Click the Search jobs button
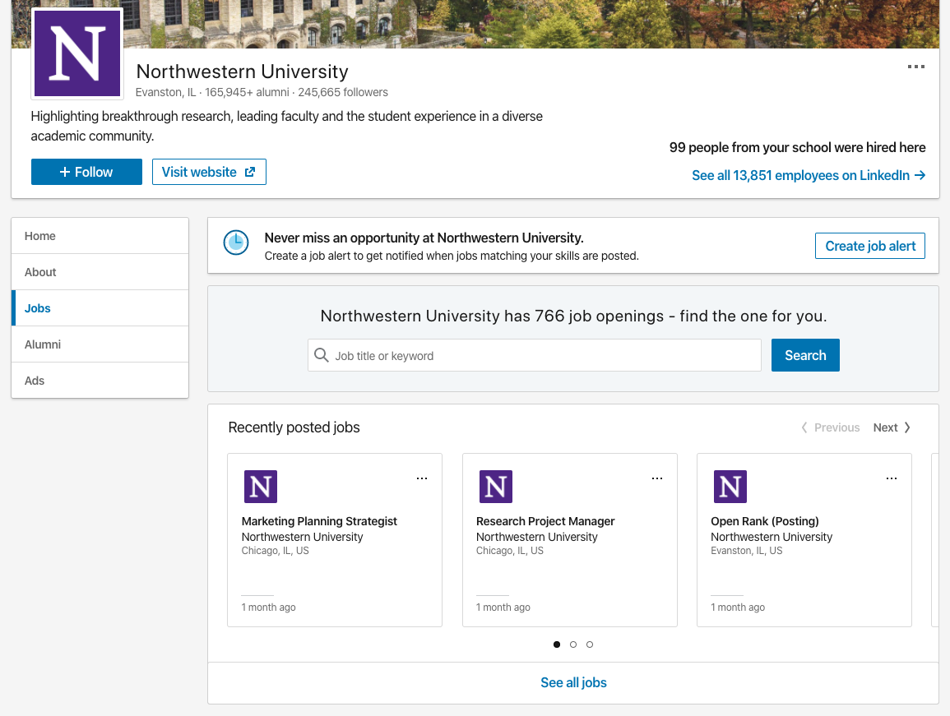Screen dimensions: 950x716 point(805,355)
